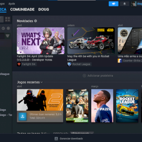Open the Counter-Strike news thumbnail
Screen dimensions: 142x142
tap(130, 41)
